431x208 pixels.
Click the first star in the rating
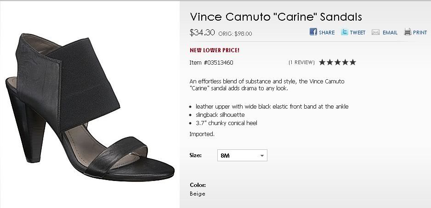tap(323, 62)
